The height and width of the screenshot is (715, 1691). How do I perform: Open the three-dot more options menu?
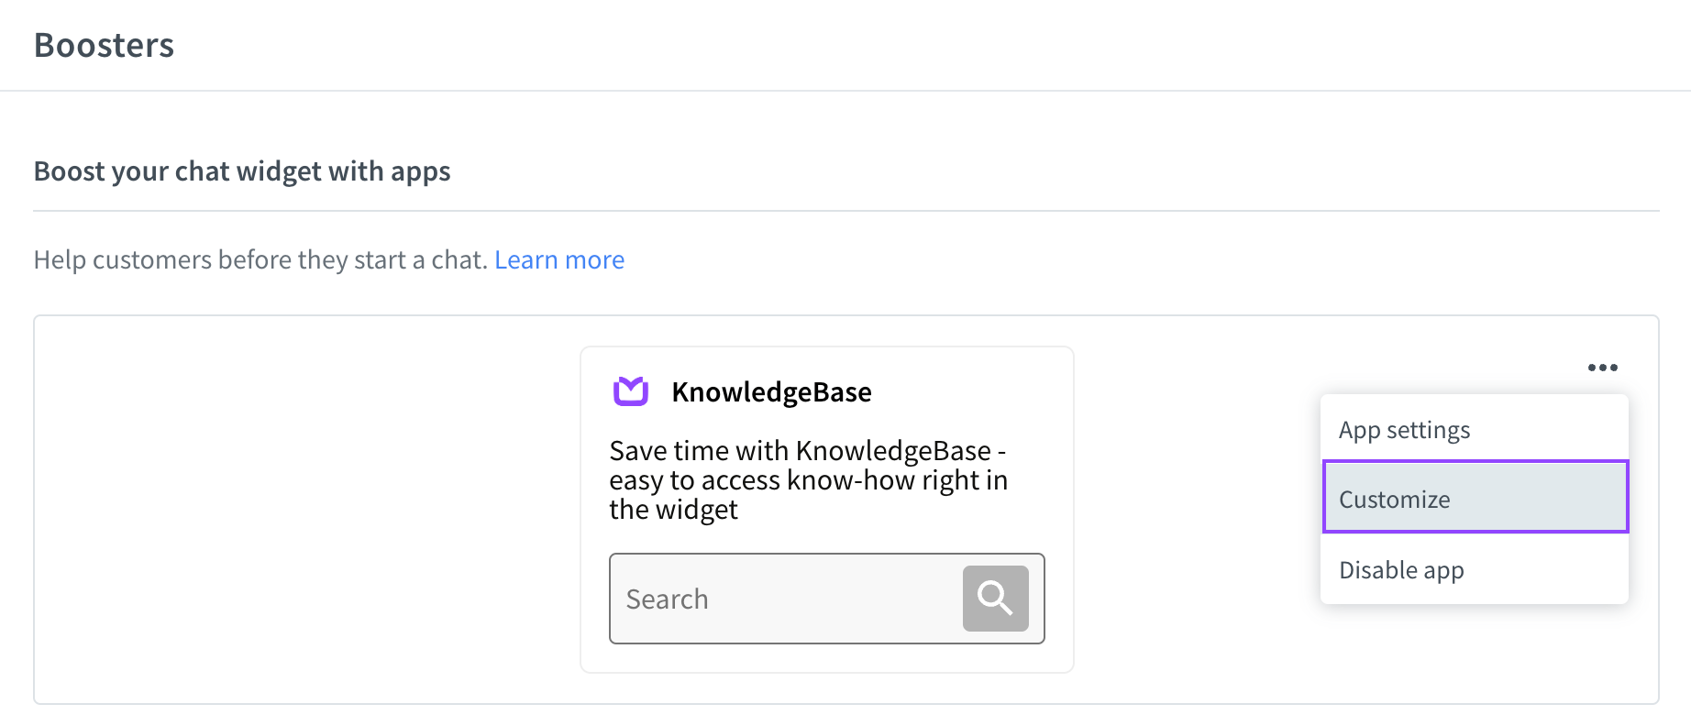coord(1603,368)
